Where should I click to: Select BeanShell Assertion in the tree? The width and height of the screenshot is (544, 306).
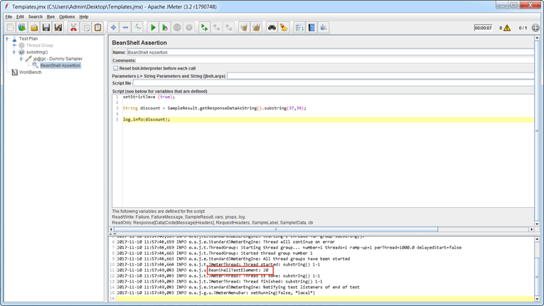pyautogui.click(x=60, y=65)
